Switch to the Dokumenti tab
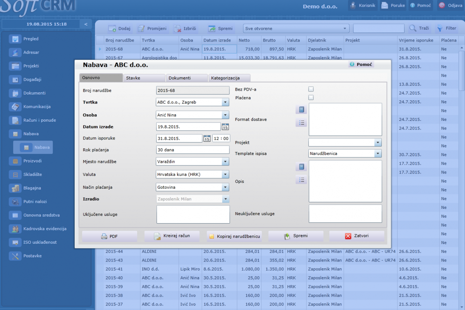 (x=187, y=78)
